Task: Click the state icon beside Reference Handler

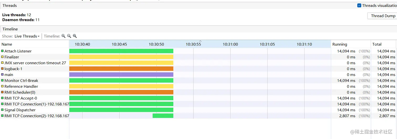Action: coord(2,86)
